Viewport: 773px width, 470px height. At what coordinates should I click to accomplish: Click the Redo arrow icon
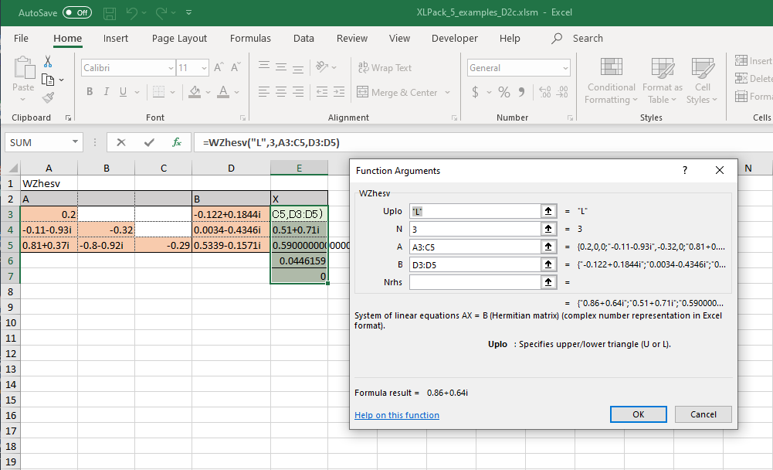[161, 13]
